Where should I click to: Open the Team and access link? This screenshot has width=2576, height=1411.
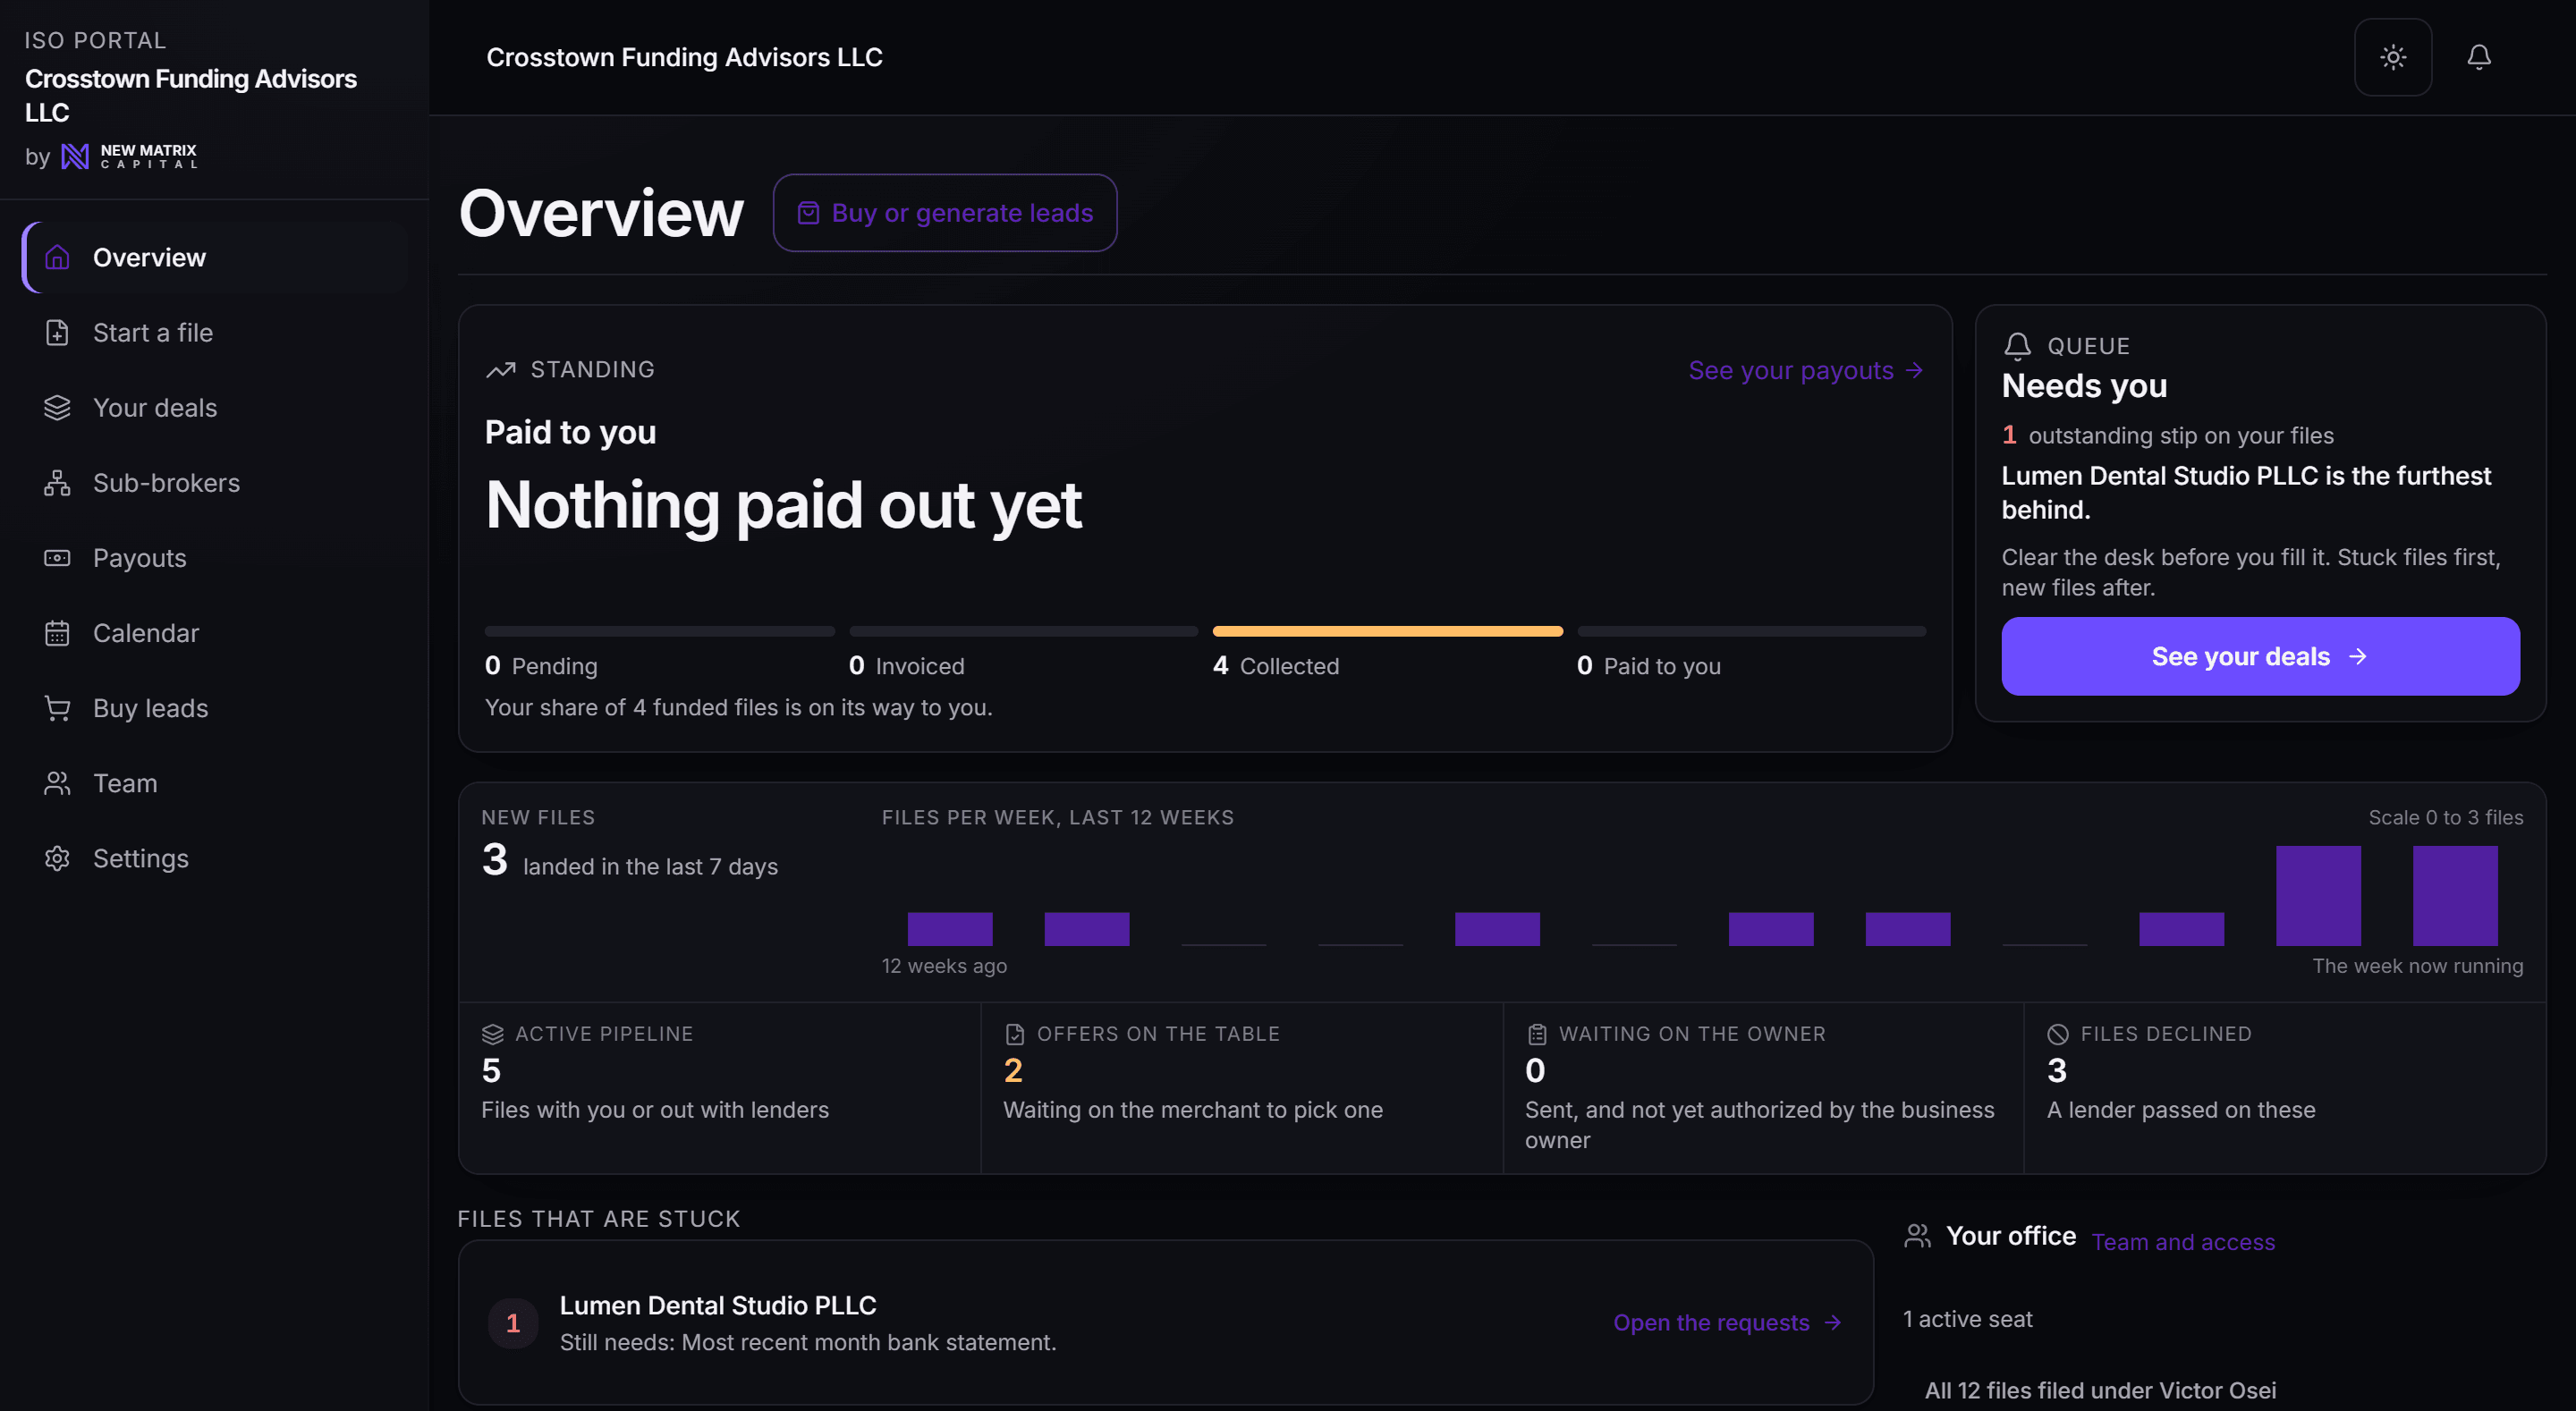(2183, 1241)
